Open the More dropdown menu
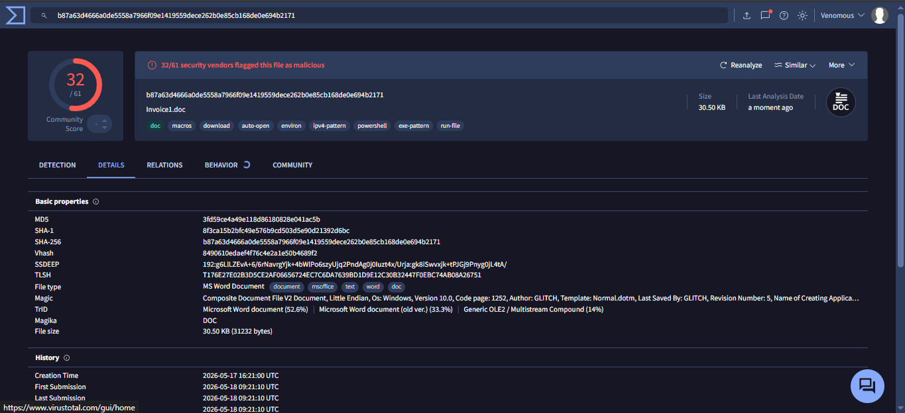Screen dimensions: 905x413 [841, 65]
